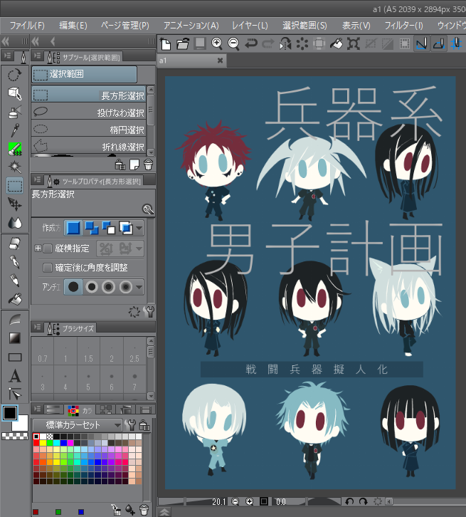The image size is (466, 517).
Task: Select the 投げなわ選択 sub tool
Action: [89, 112]
